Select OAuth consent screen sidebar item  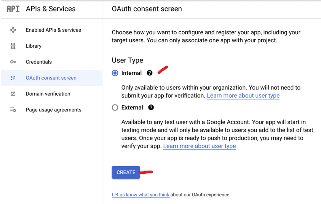[x=51, y=78]
